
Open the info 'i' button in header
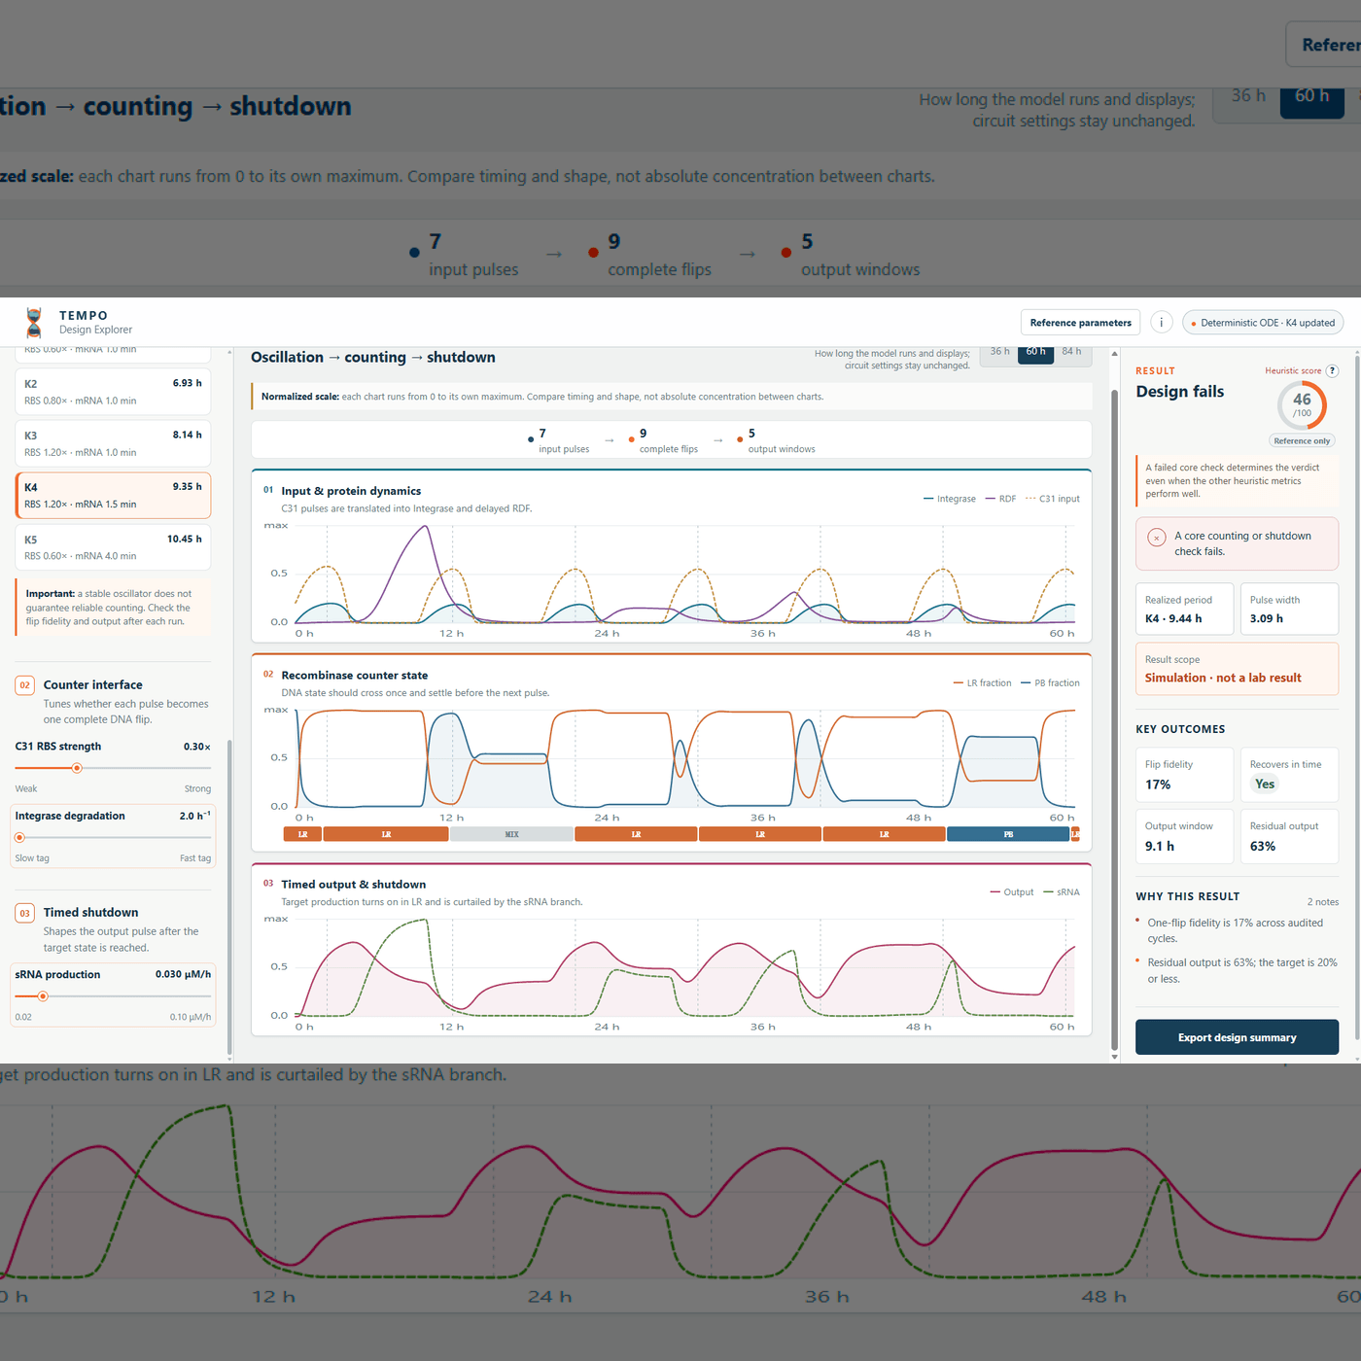1161,323
